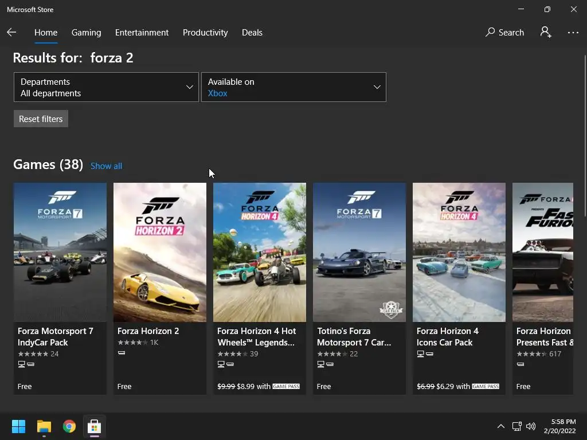The height and width of the screenshot is (440, 587).
Task: Click the Reset filters button
Action: coord(41,119)
